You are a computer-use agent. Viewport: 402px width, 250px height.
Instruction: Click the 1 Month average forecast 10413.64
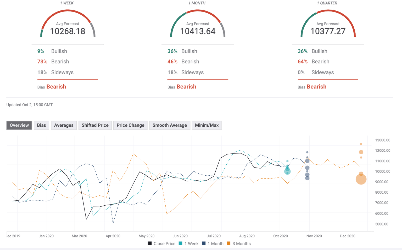click(198, 31)
